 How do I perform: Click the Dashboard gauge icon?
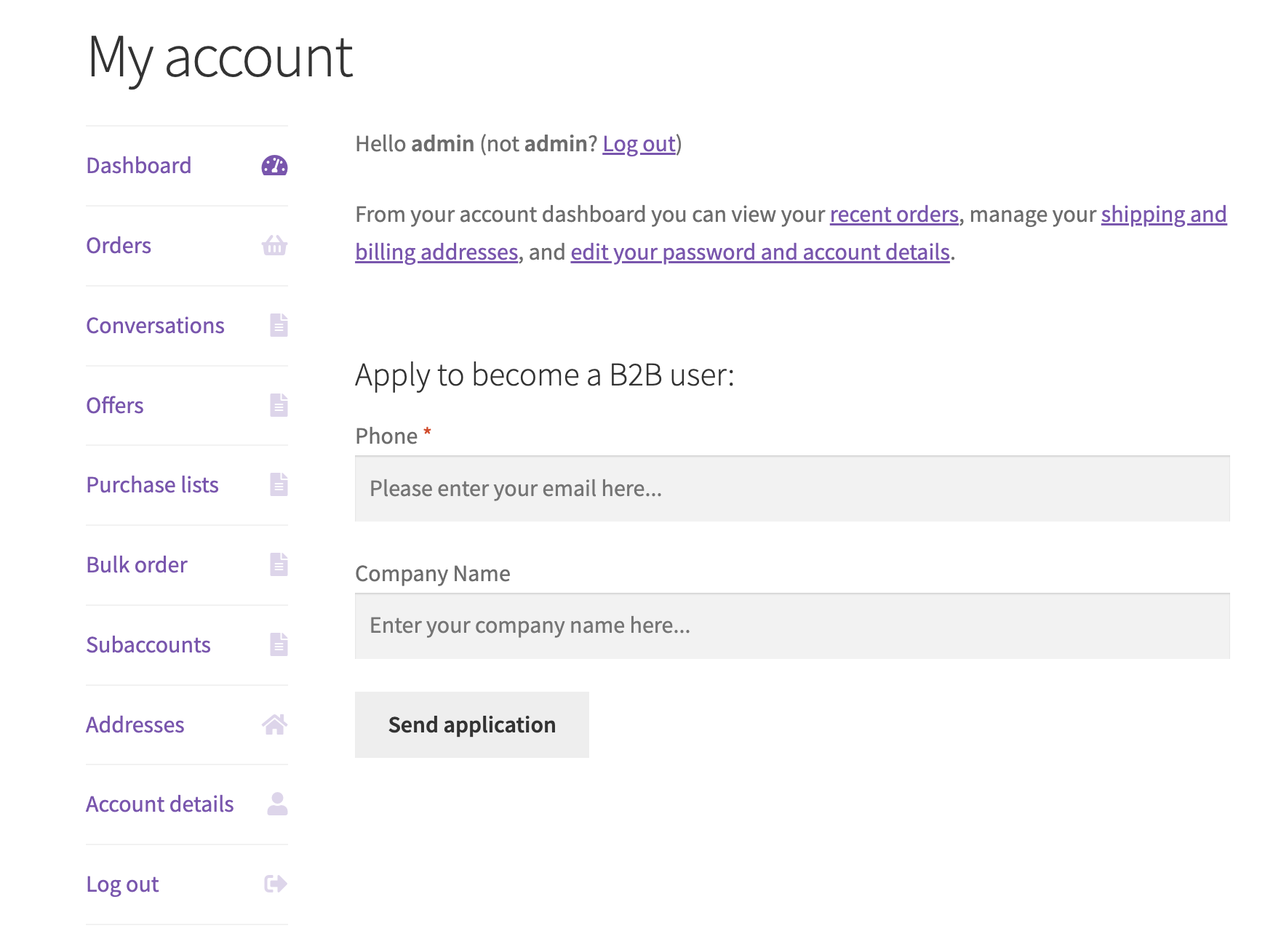point(274,166)
